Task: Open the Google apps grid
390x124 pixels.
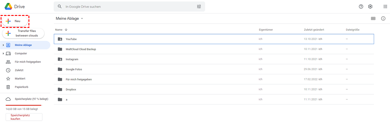Action: click(x=385, y=7)
